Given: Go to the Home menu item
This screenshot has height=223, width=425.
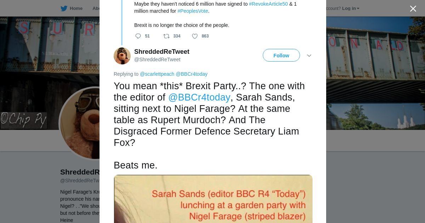Looking at the screenshot, I should click(x=76, y=8).
